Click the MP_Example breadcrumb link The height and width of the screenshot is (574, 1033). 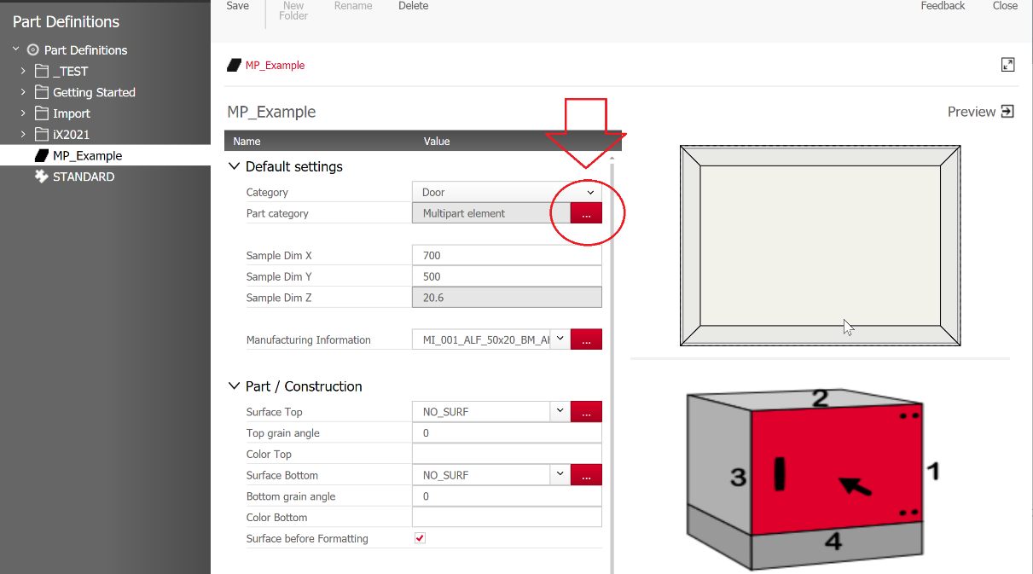point(275,65)
